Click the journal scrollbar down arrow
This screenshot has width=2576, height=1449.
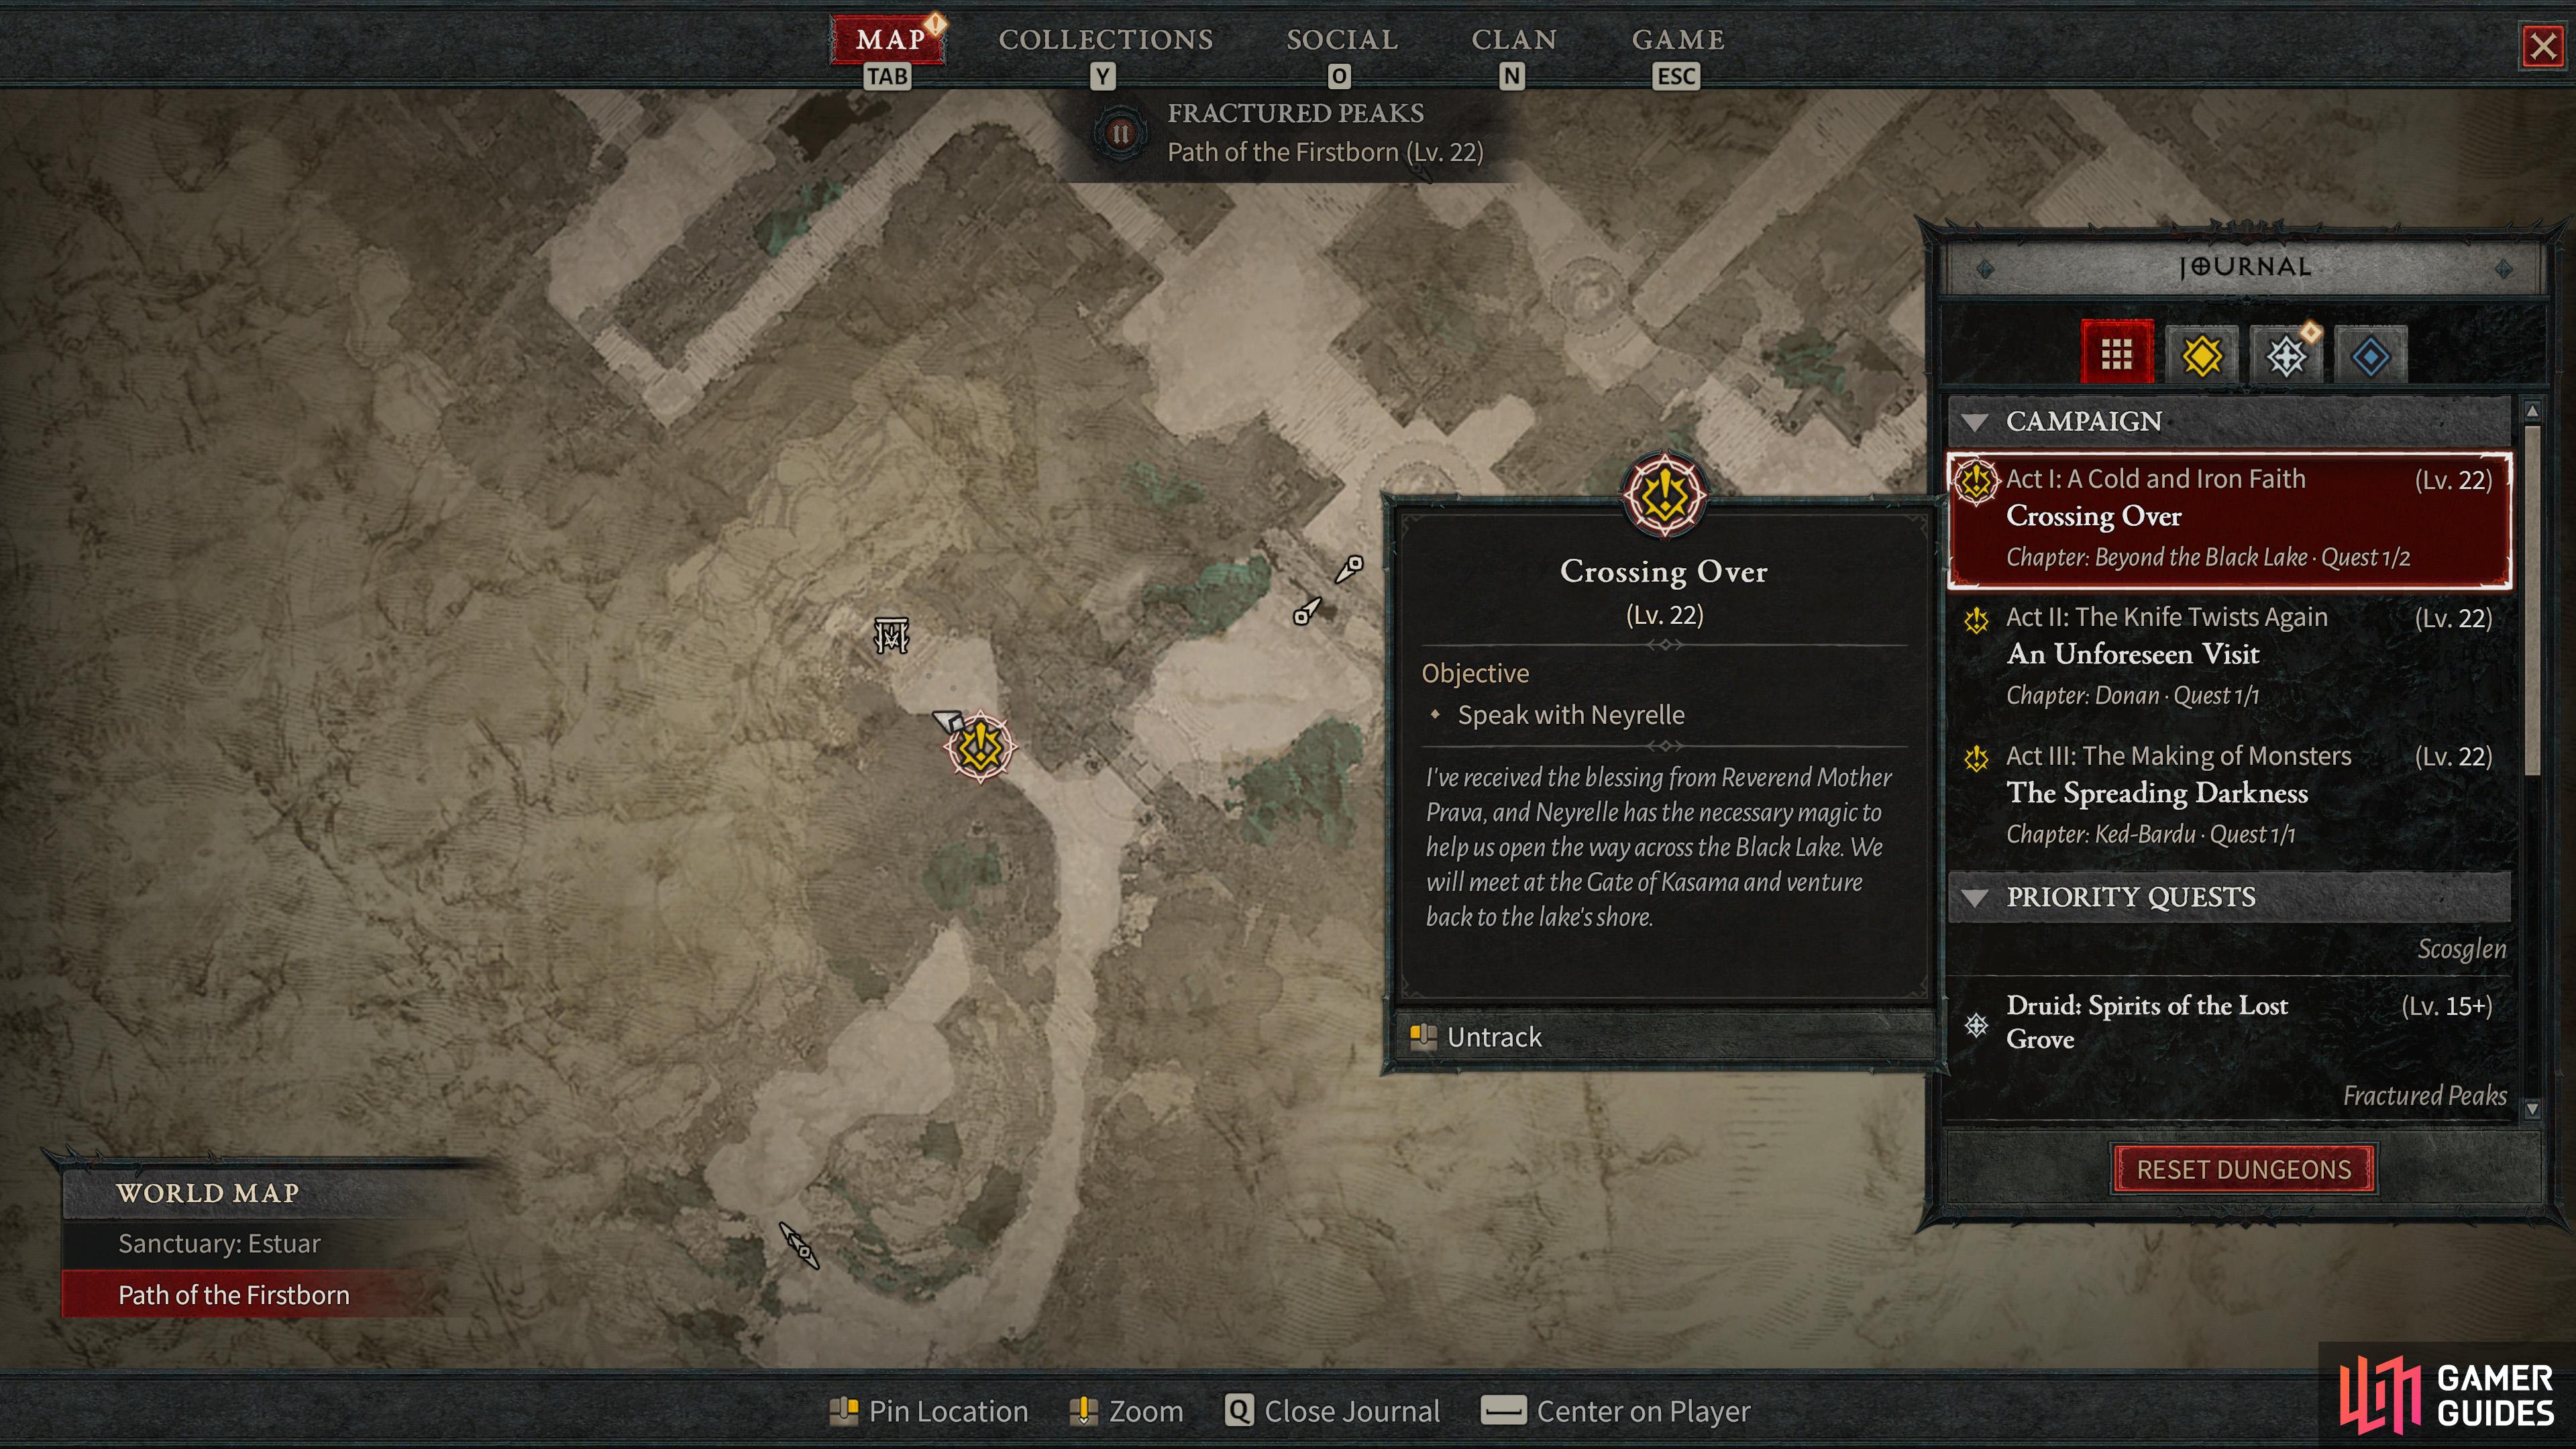2532,1108
